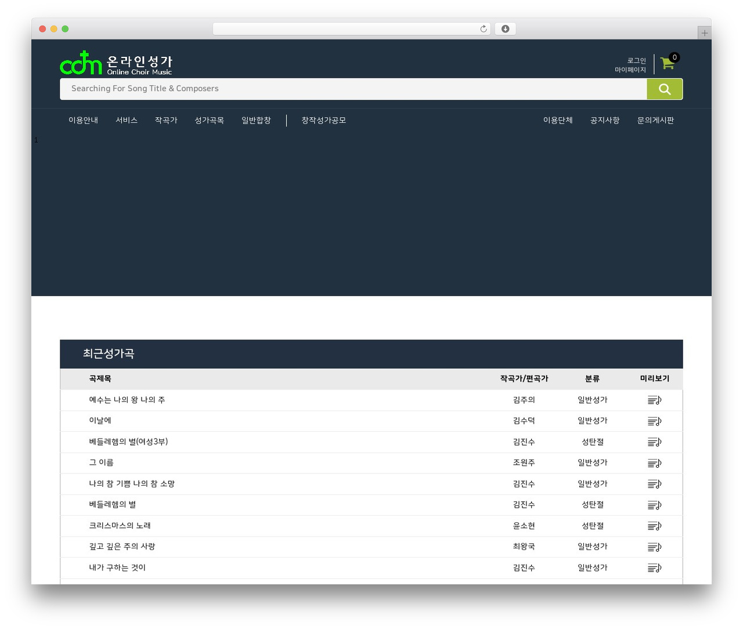Click the 로그인 link
The width and height of the screenshot is (743, 629).
(x=636, y=60)
